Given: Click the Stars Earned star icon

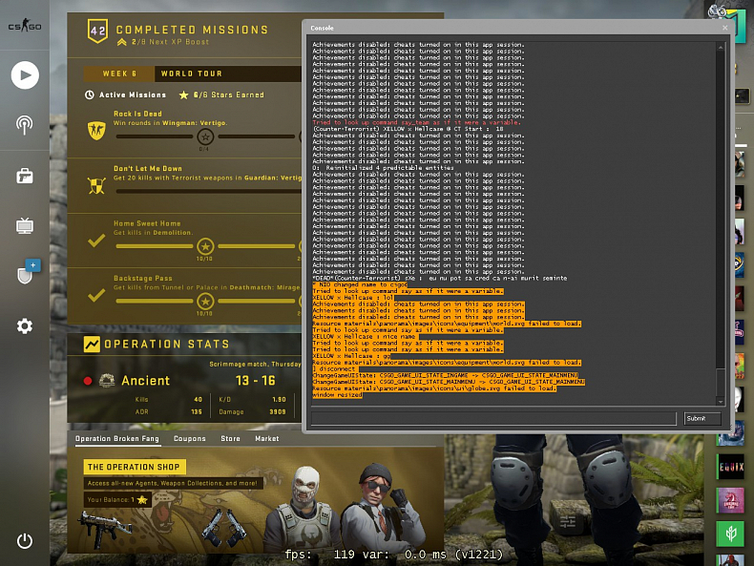Looking at the screenshot, I should (x=183, y=94).
